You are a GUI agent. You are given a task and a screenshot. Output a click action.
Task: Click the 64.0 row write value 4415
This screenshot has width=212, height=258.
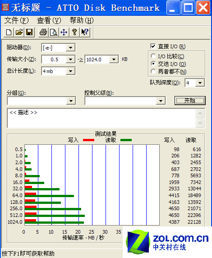pyautogui.click(x=174, y=195)
